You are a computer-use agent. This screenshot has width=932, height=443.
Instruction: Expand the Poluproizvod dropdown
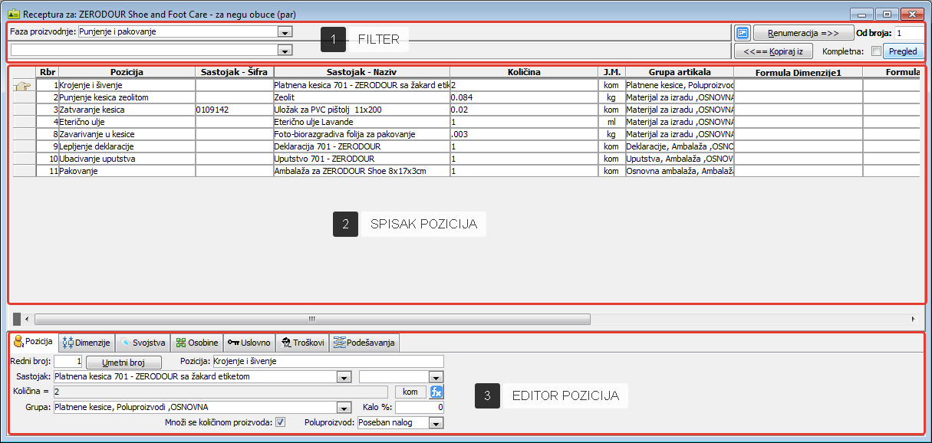[x=436, y=422]
